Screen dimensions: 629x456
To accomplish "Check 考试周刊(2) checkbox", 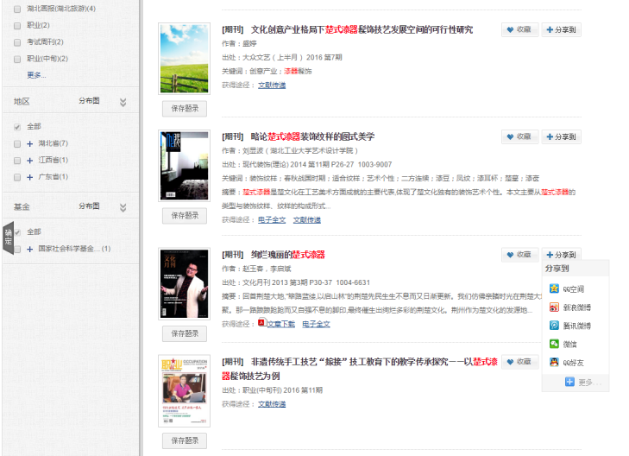I will click(x=17, y=42).
